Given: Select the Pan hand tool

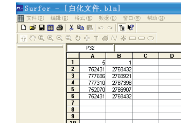Looking at the screenshot, I should click(32, 38).
